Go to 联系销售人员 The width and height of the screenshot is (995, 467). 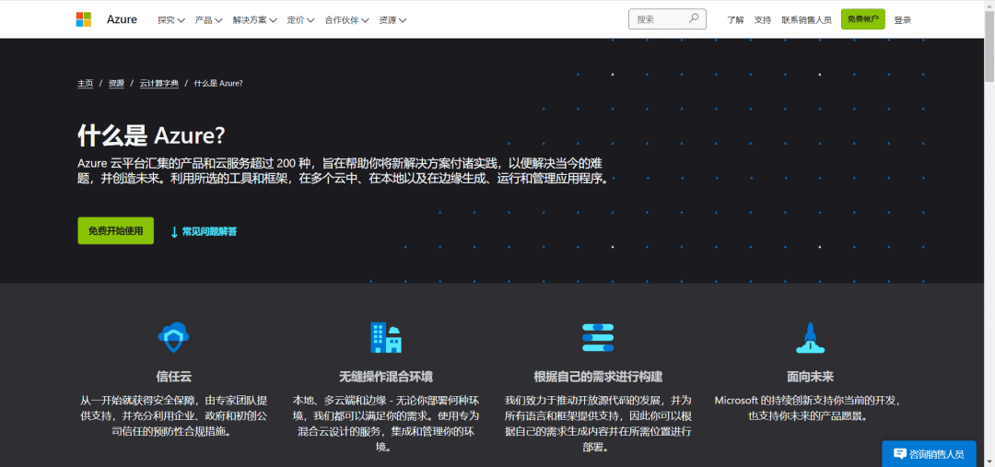click(806, 19)
